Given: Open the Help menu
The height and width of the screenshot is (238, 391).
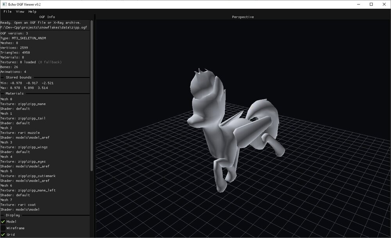Looking at the screenshot, I should [32, 11].
